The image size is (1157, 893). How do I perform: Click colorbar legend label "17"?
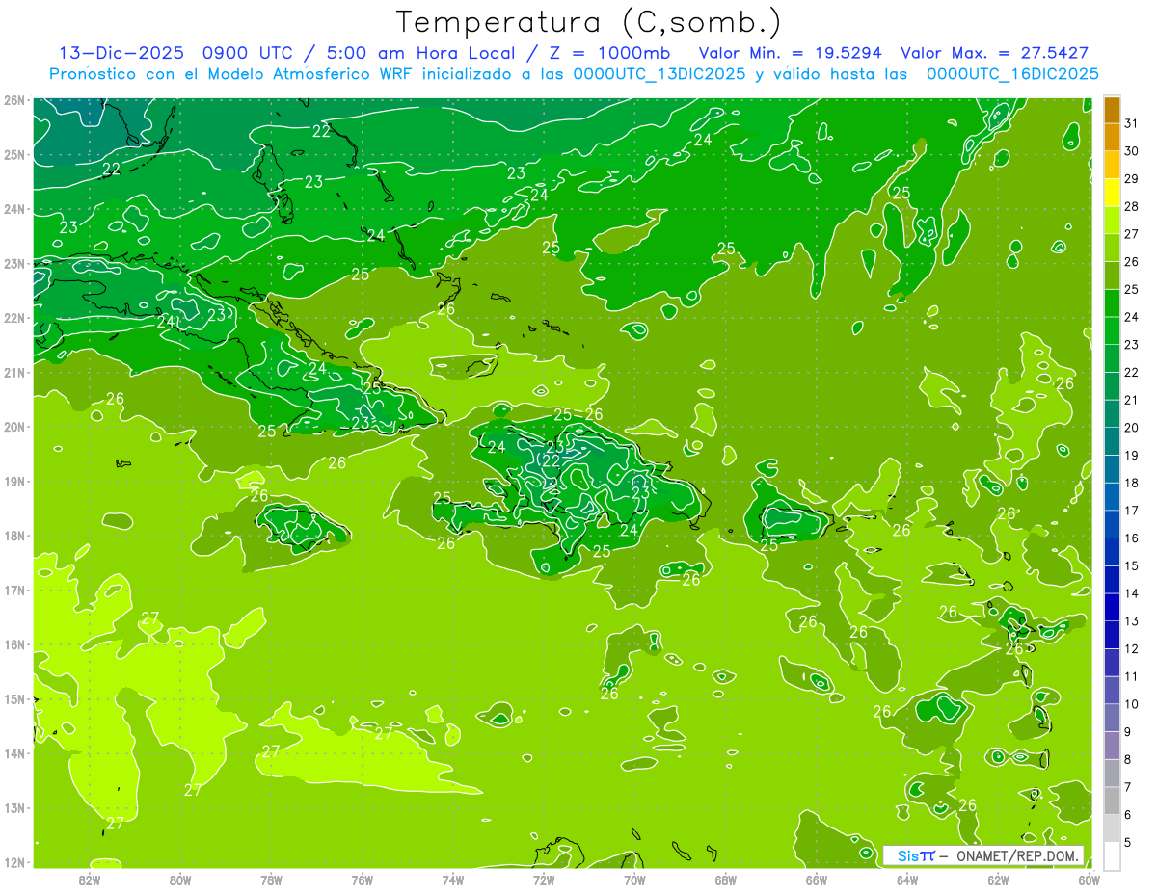[x=1132, y=510]
